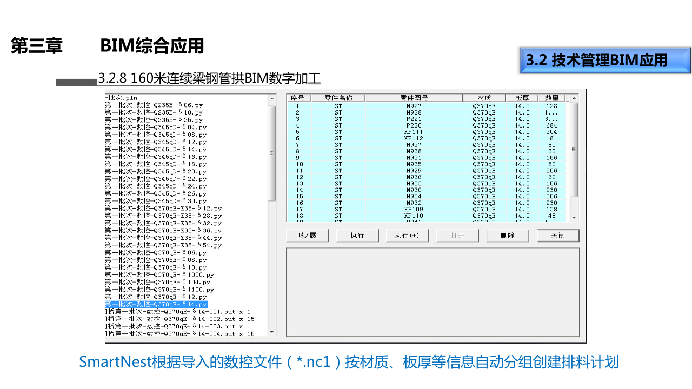Select table row with part XP109
This screenshot has width=692, height=389.
point(426,210)
